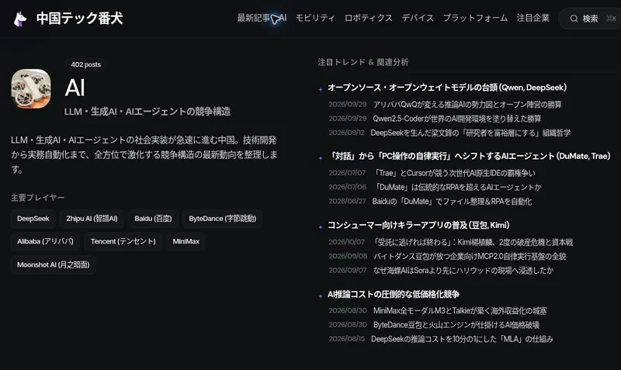
Task: Click the dog logo icon in the header
Action: tap(20, 19)
